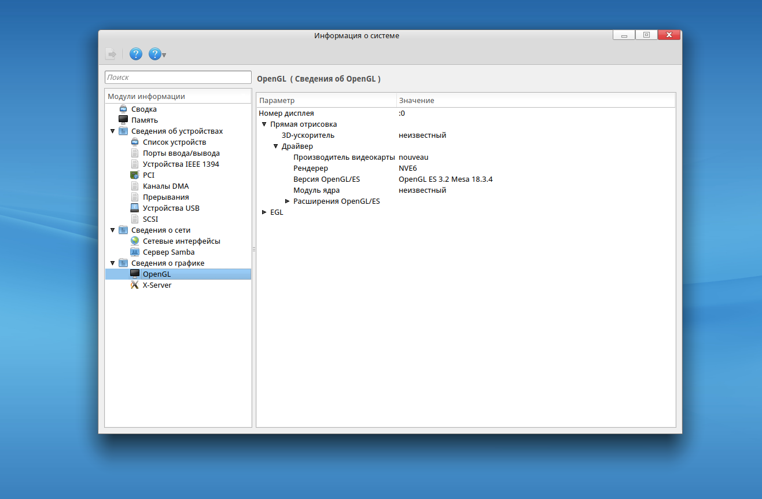762x499 pixels.
Task: Click the pane splitter handle
Action: (x=254, y=249)
